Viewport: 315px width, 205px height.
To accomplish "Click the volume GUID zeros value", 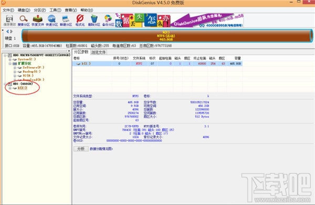I will tap(134, 141).
